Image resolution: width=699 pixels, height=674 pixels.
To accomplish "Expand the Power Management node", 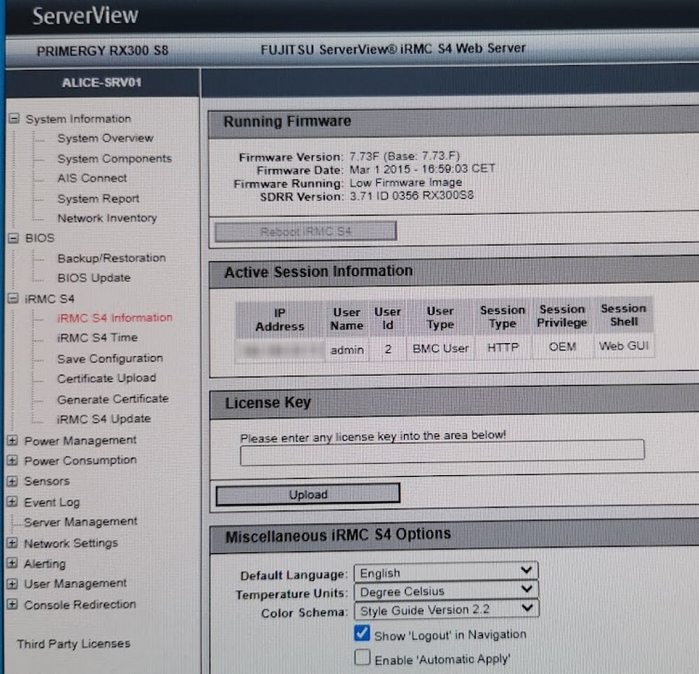I will (x=13, y=441).
